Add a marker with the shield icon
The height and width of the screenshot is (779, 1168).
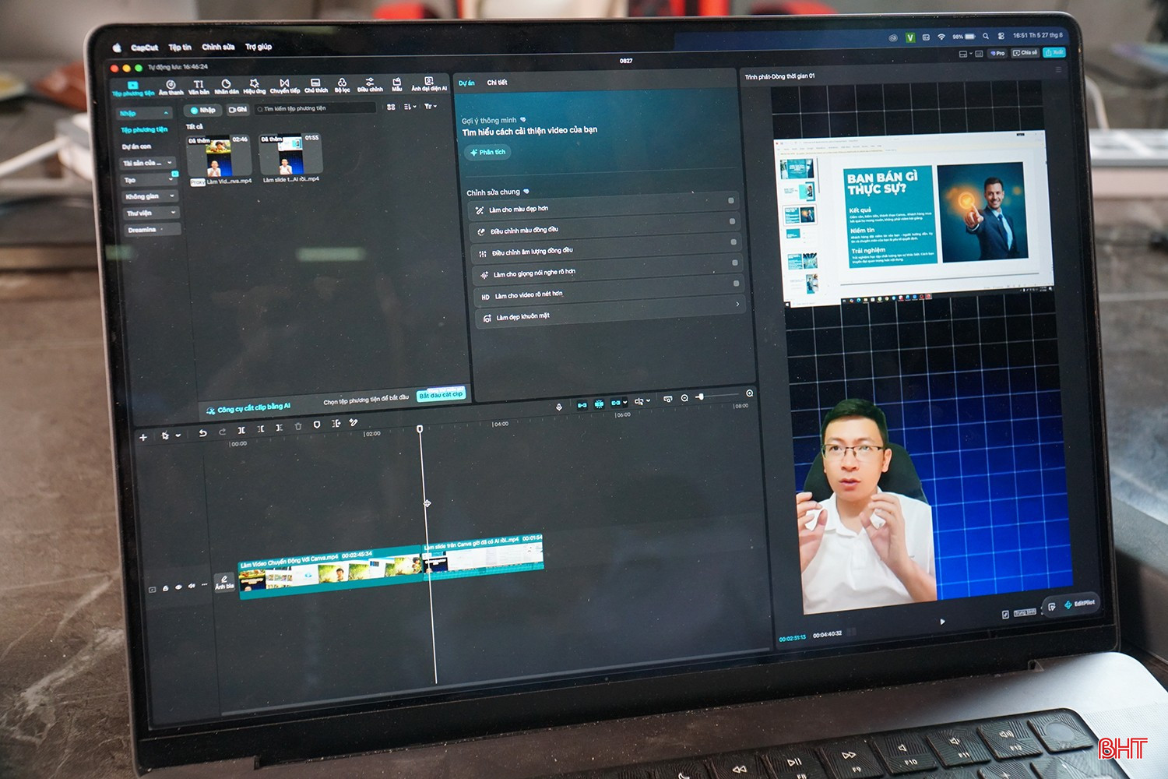click(316, 425)
